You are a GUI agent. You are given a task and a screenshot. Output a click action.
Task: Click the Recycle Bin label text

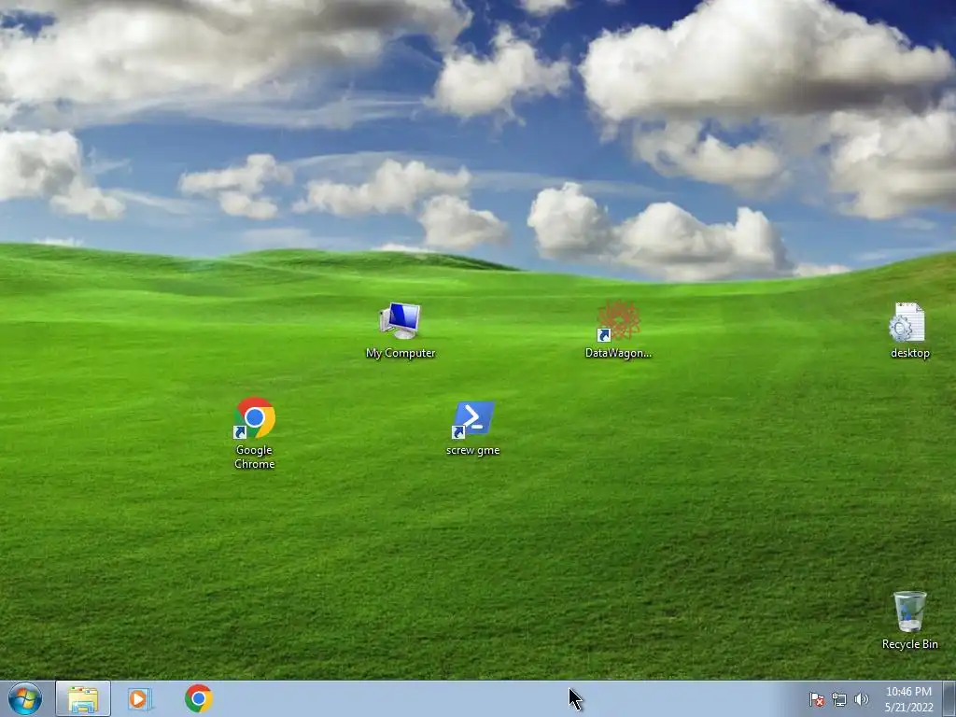[909, 644]
